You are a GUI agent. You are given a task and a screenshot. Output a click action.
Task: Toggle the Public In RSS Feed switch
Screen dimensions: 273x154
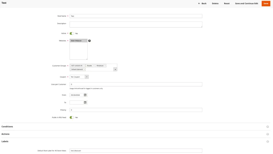click(72, 117)
